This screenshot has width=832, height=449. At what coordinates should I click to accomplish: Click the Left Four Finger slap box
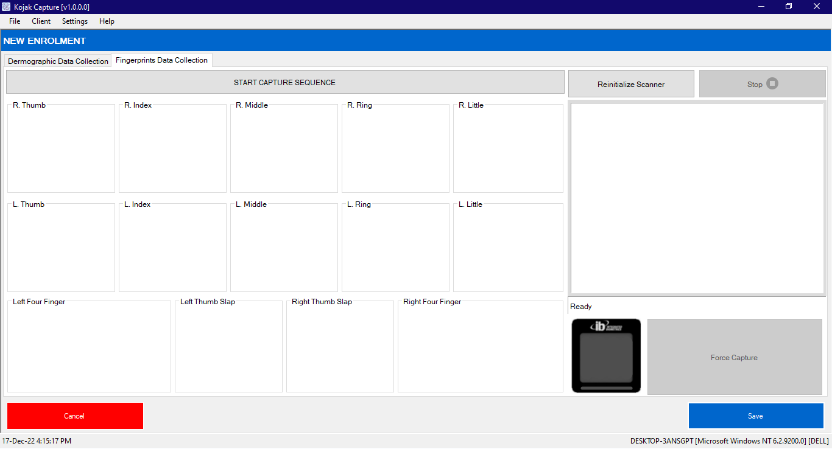pos(89,347)
